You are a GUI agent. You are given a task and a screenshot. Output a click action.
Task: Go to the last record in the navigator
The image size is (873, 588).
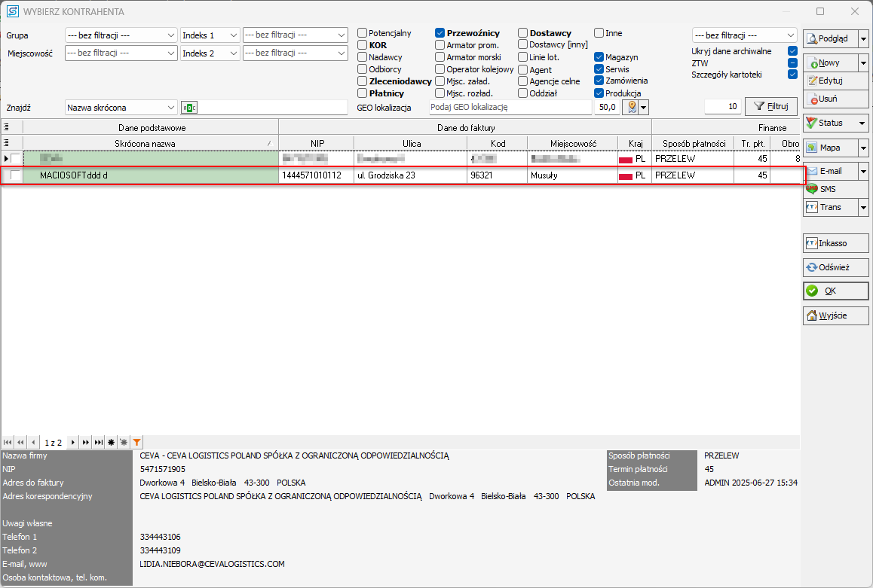pos(98,443)
